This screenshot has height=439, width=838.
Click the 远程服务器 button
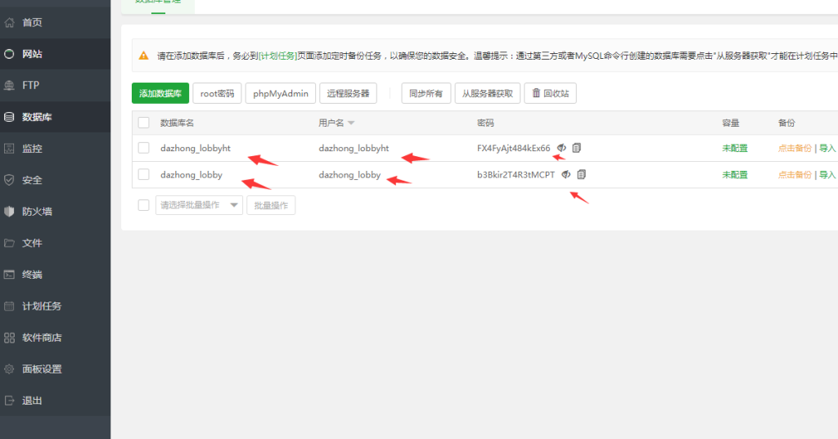(348, 93)
